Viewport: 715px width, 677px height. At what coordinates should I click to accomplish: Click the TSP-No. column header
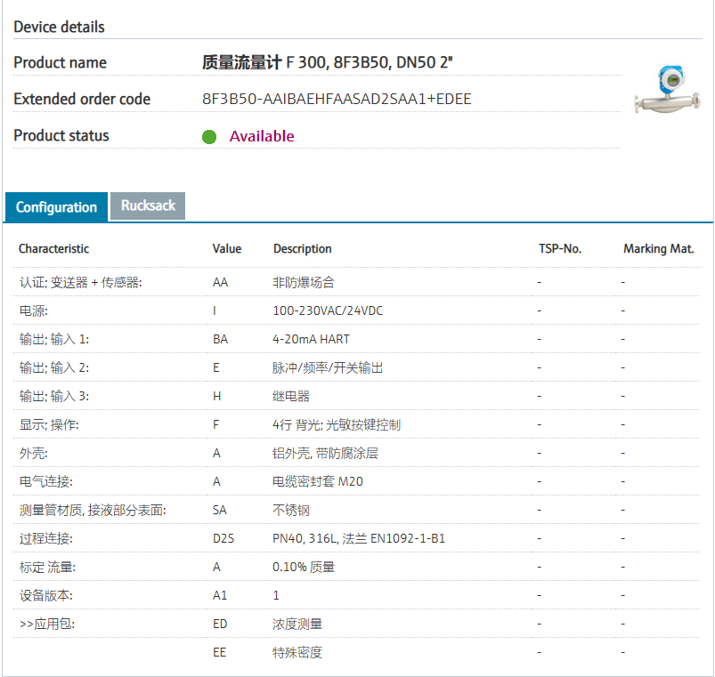coord(559,249)
